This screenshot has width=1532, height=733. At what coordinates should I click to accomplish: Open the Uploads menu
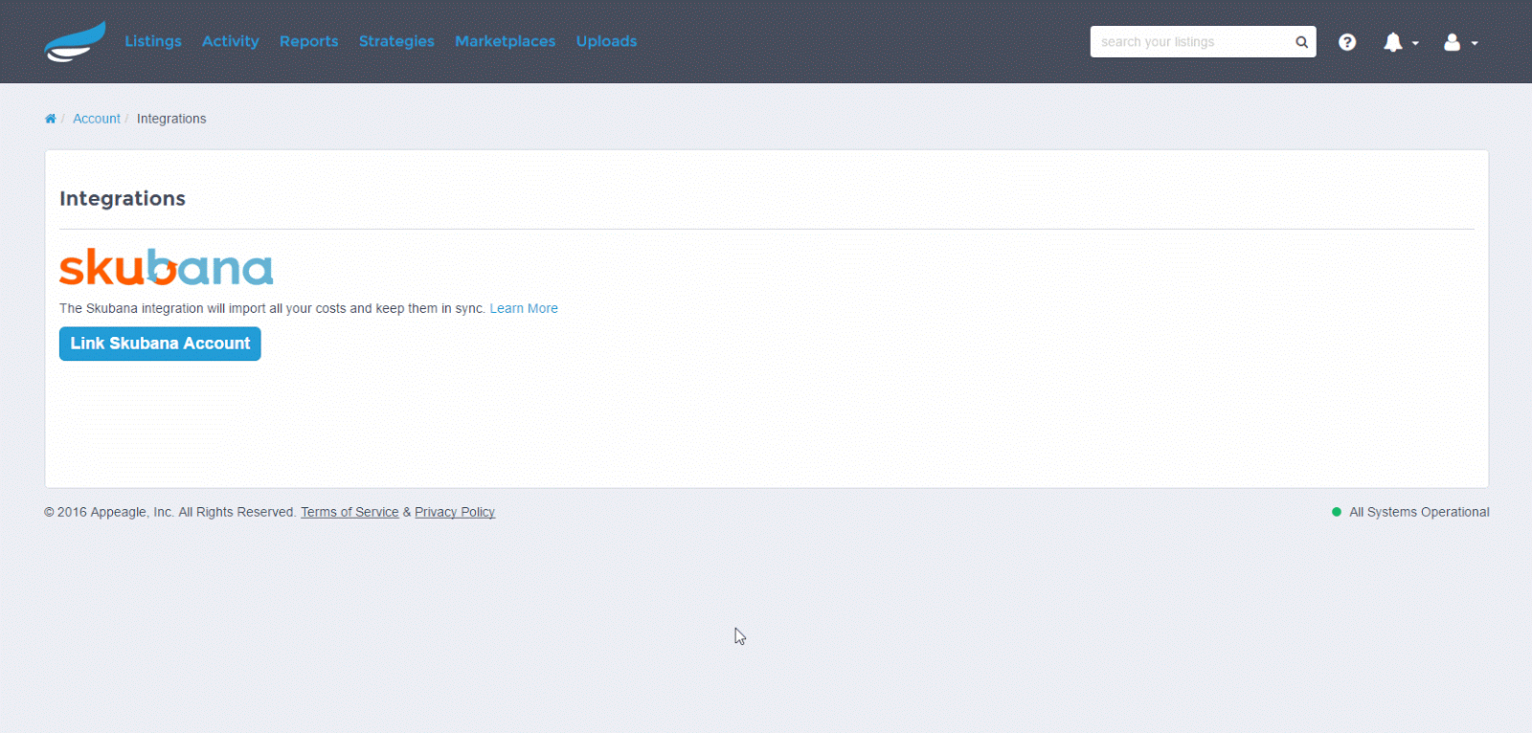pyautogui.click(x=606, y=41)
